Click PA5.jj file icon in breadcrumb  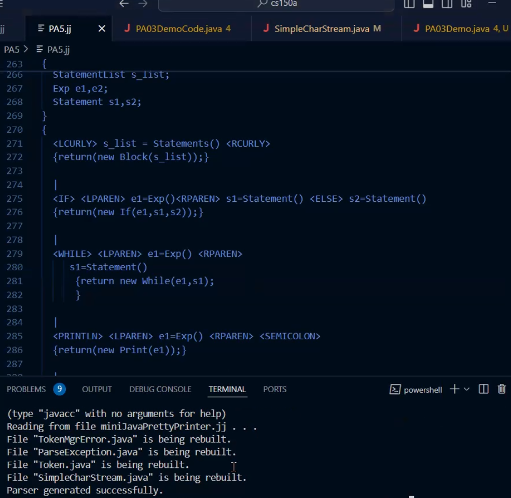39,49
